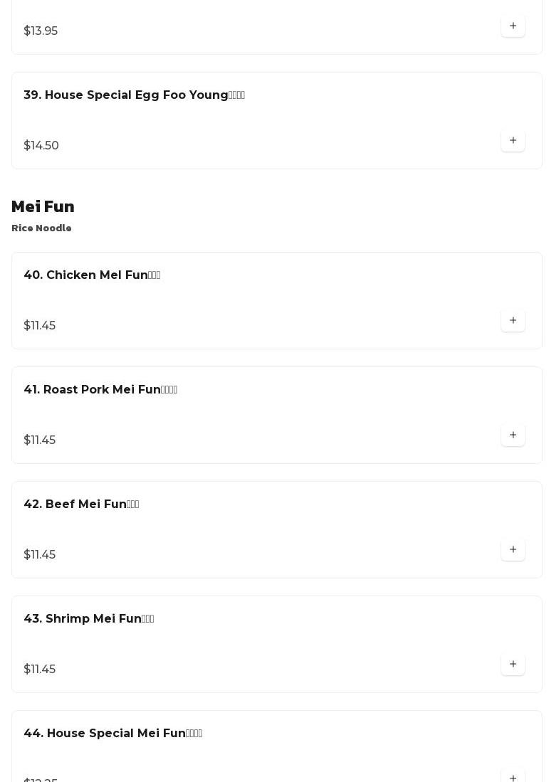Image resolution: width=554 pixels, height=782 pixels.
Task: Open the 44. House Special Mei Fun title
Action: coord(113,734)
